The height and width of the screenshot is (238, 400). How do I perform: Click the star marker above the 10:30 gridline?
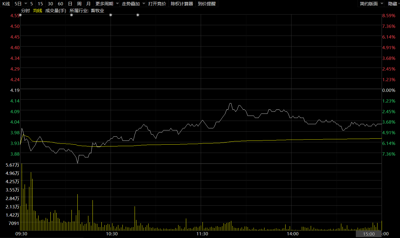tap(111, 15)
